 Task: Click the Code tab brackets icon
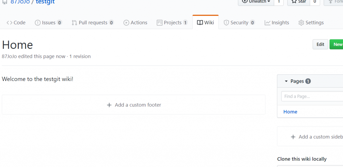click(9, 23)
